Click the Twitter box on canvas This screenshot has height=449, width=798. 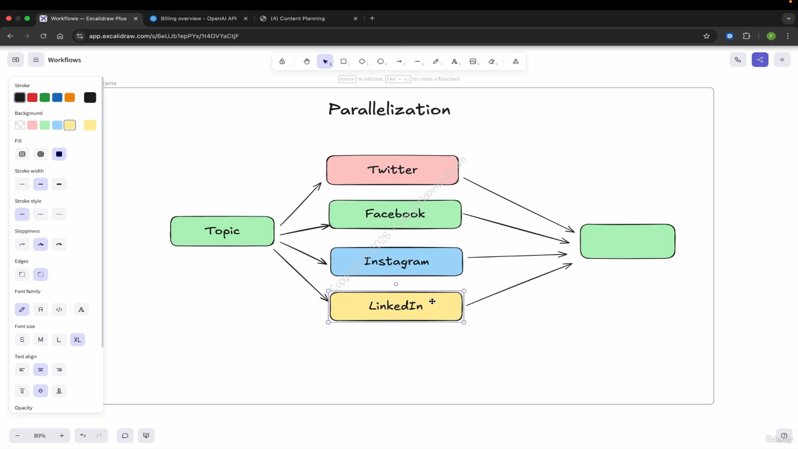point(392,170)
